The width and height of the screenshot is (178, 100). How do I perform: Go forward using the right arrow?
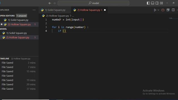[x=55, y=3]
